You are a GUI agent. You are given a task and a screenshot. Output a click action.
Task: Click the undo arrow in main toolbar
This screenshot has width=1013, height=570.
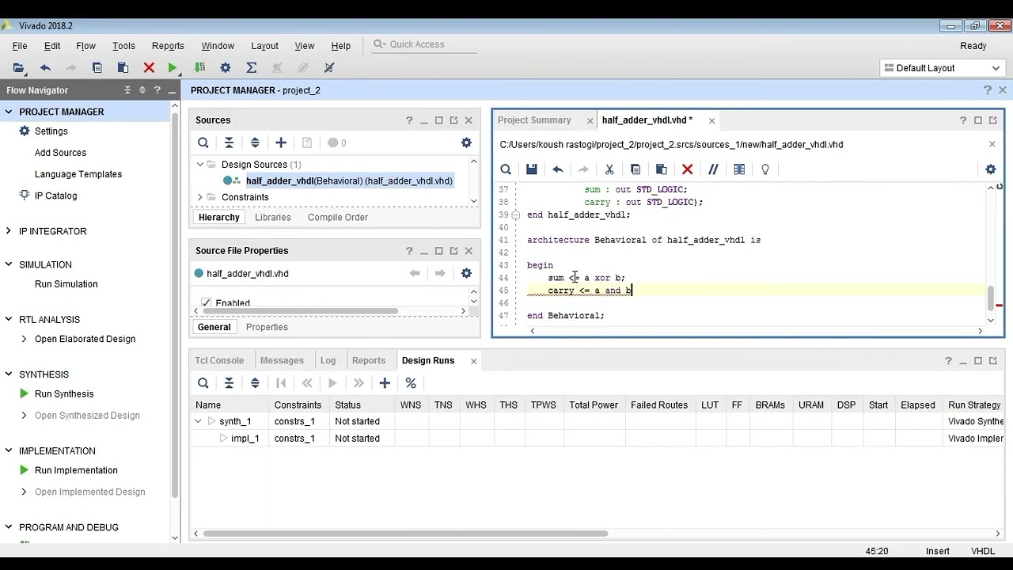[x=45, y=68]
